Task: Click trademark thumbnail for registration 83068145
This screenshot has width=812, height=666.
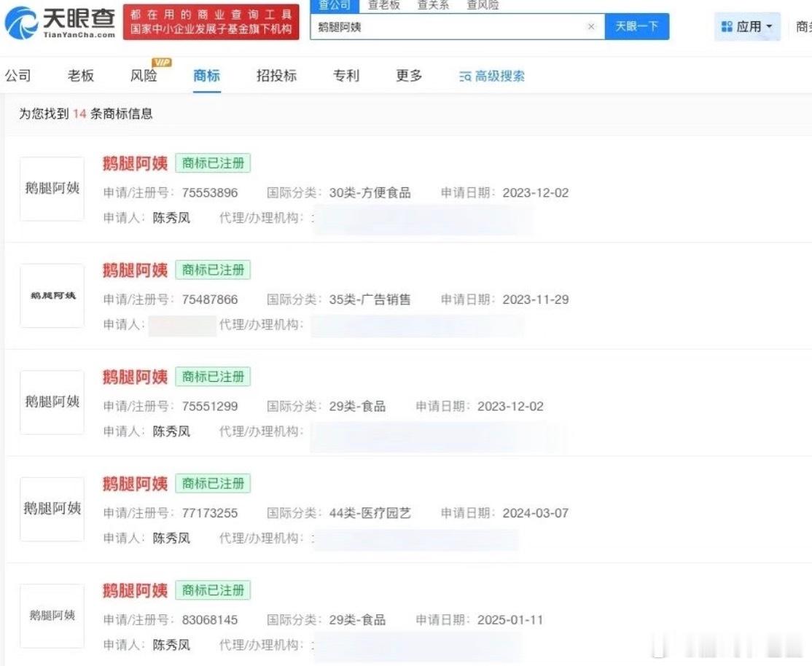Action: coord(52,615)
